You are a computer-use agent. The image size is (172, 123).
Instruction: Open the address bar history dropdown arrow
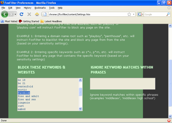point(134,14)
